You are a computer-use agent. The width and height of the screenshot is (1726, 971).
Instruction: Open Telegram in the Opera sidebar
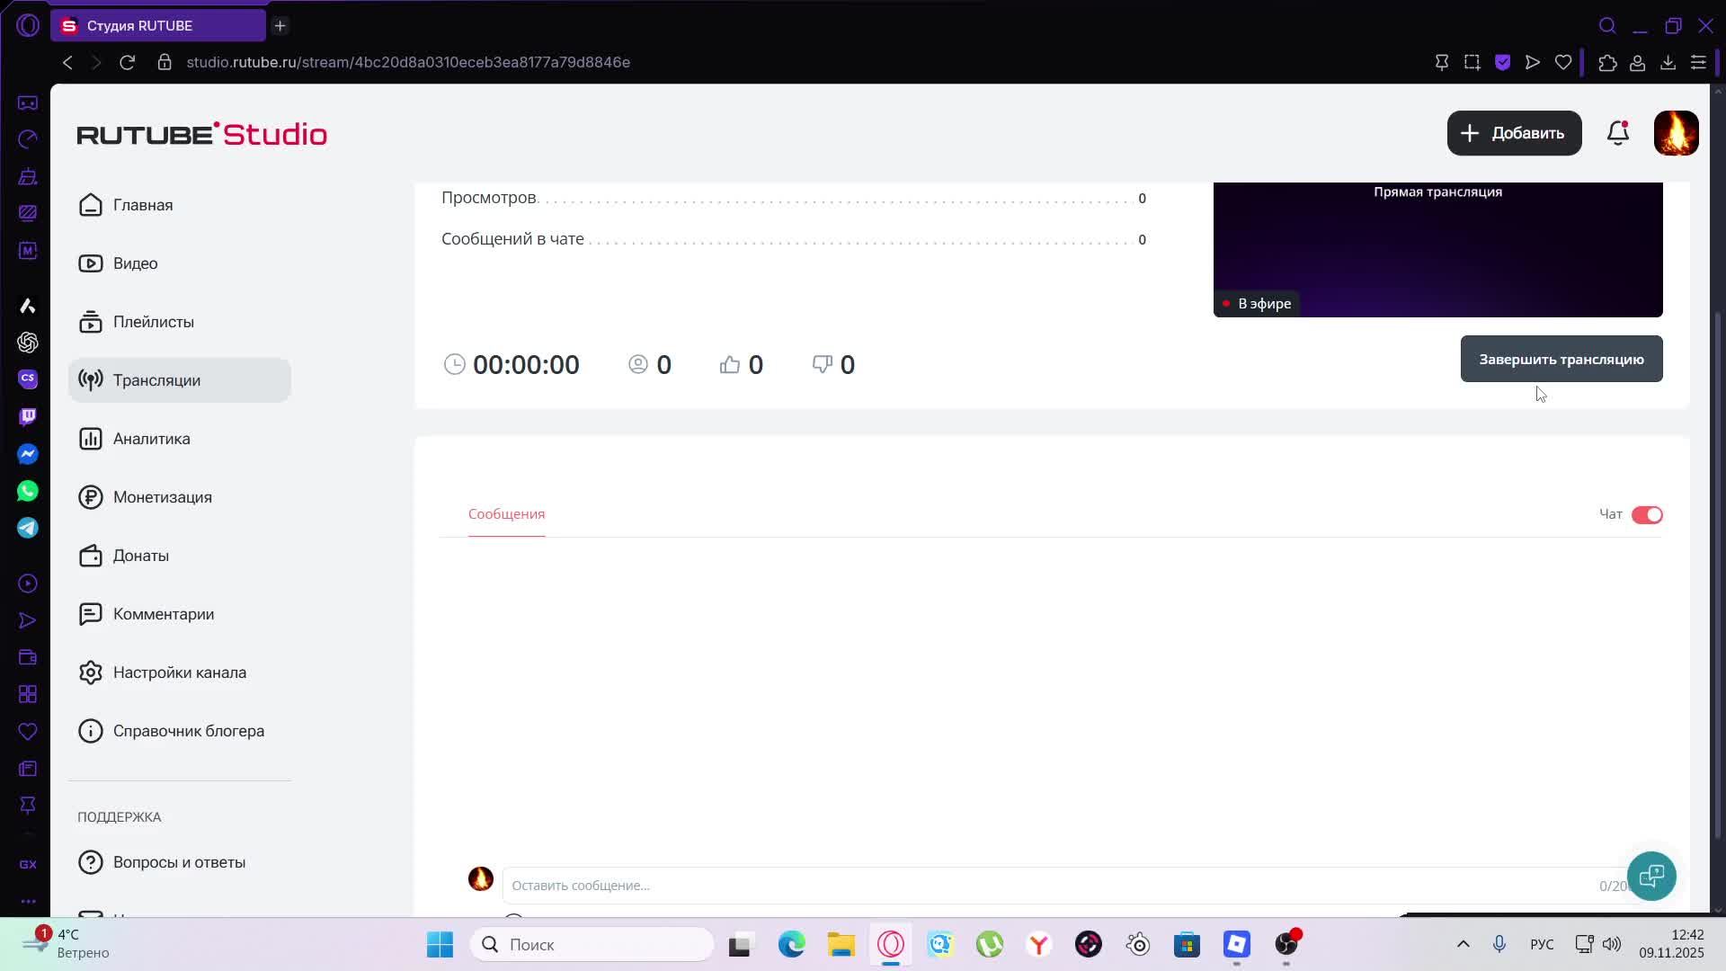[28, 528]
